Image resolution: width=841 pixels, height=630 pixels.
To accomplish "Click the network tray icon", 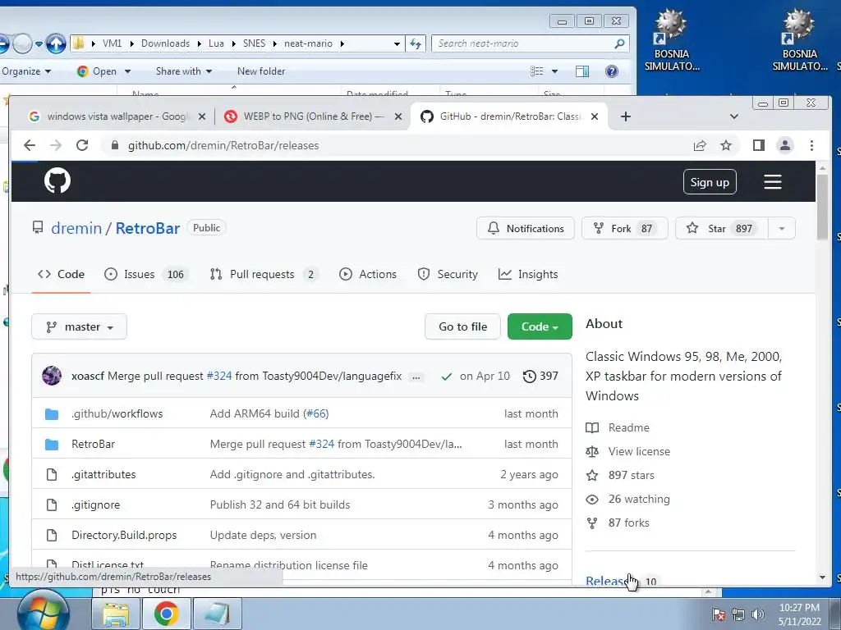I will click(x=738, y=614).
